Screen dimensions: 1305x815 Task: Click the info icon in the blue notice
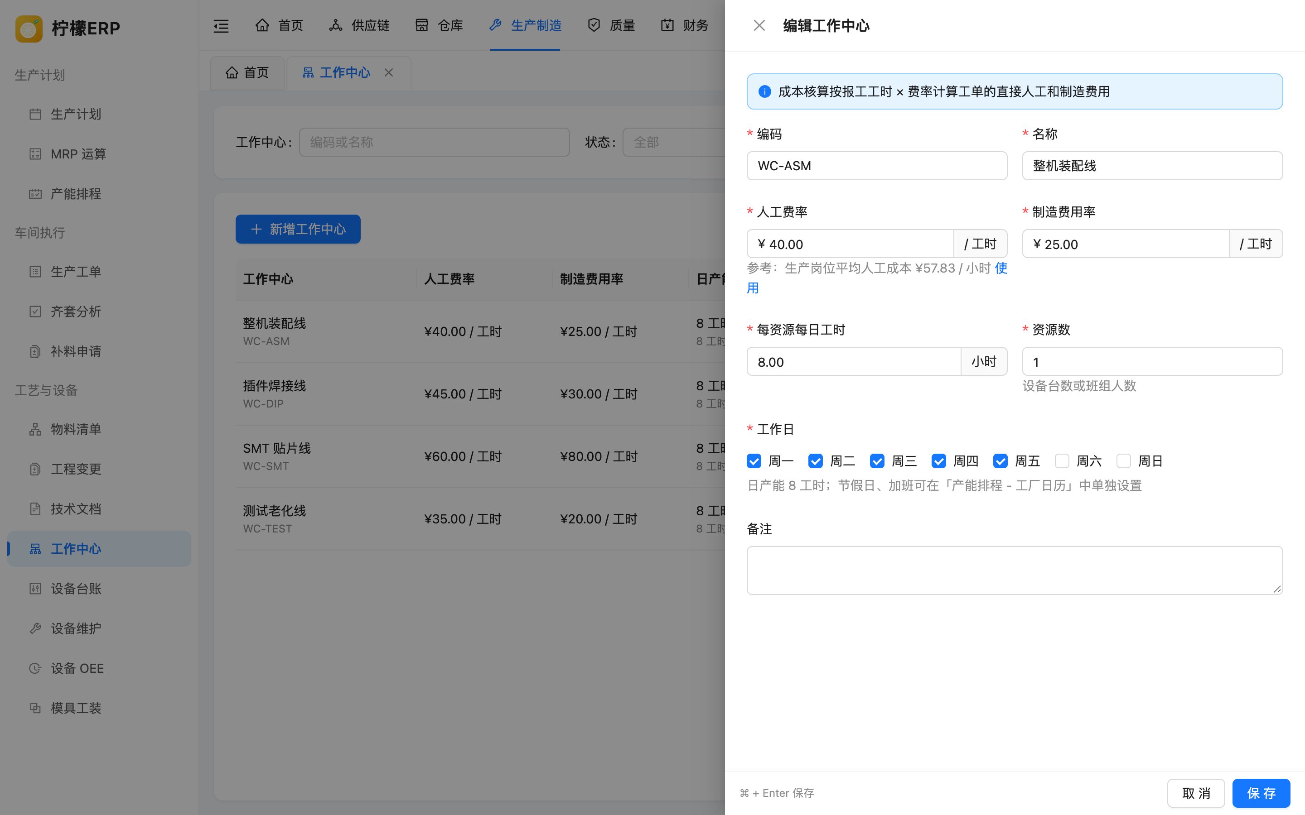pyautogui.click(x=764, y=91)
